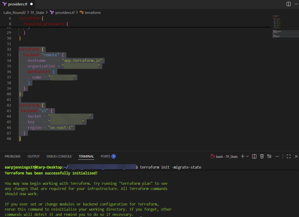Screen dimensions: 299x217
Task: Toggle maximized panel size
Action: pyautogui.click(x=288, y=156)
